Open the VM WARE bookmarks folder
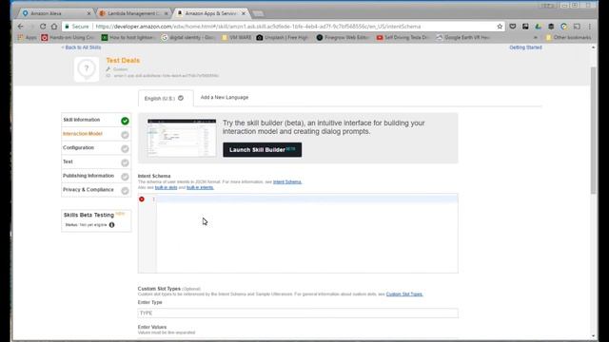The height and width of the screenshot is (342, 609). click(x=237, y=38)
